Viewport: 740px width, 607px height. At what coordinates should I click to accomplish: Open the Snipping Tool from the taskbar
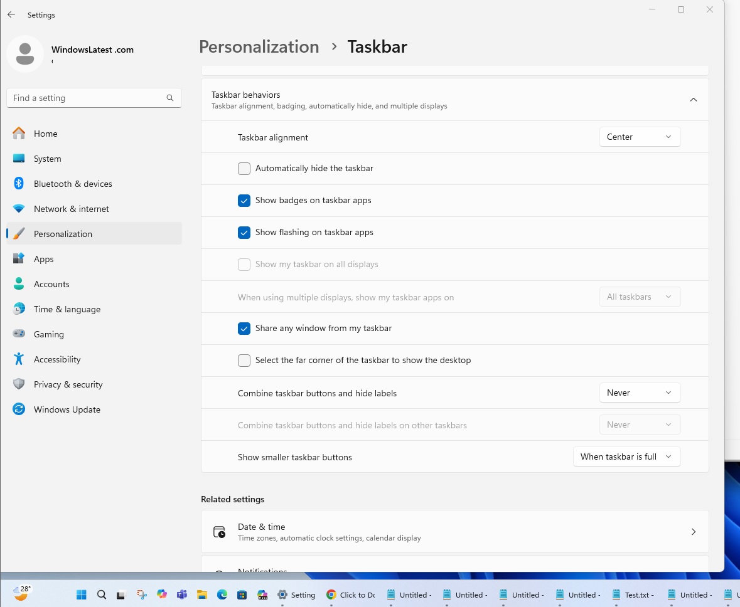click(141, 594)
